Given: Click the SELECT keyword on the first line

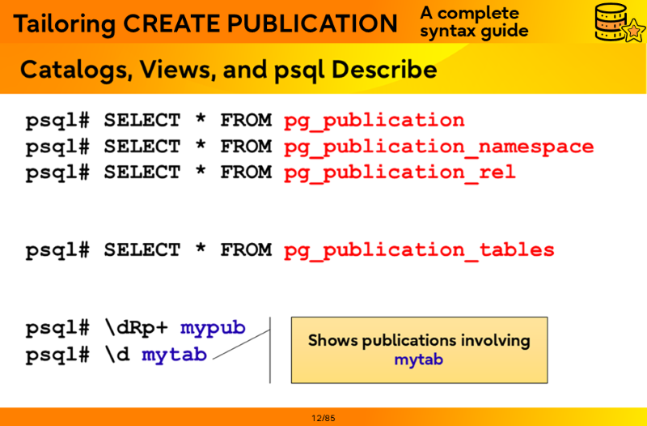Looking at the screenshot, I should (142, 121).
